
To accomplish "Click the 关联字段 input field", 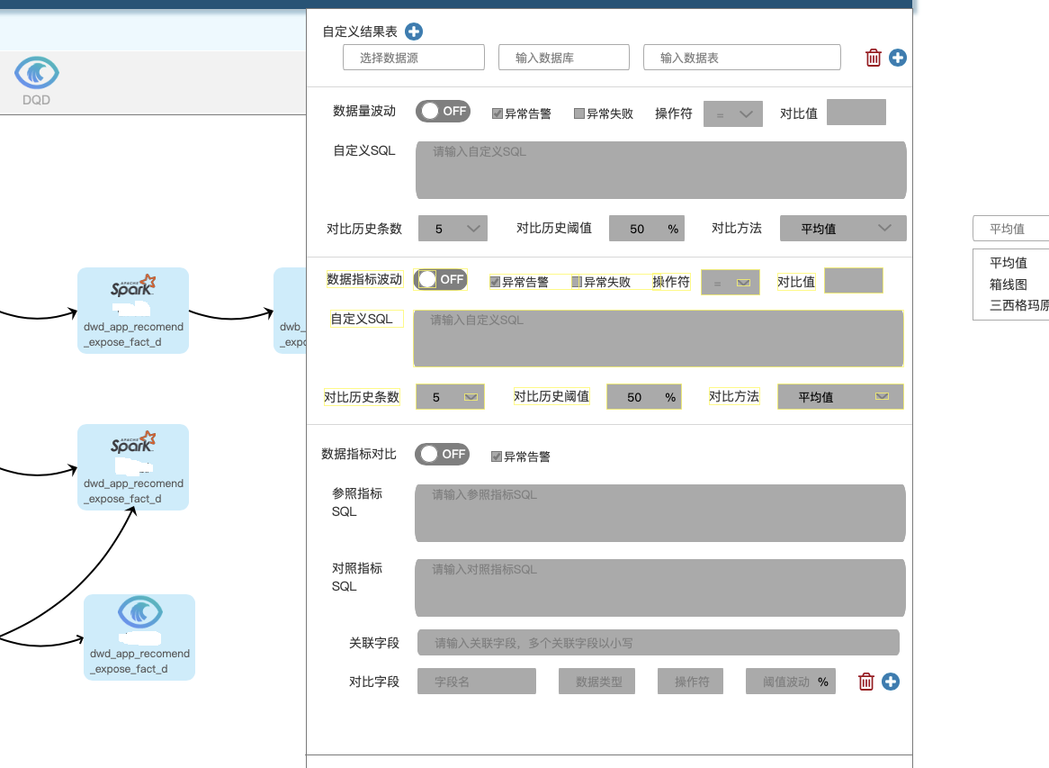I will coord(659,643).
